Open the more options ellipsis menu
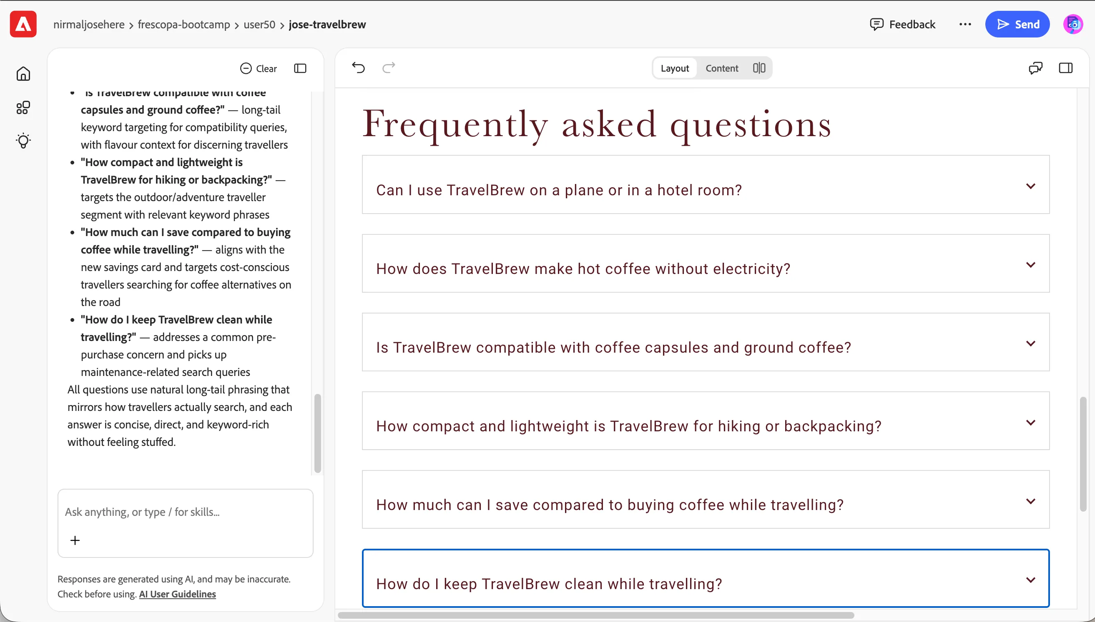This screenshot has height=622, width=1095. (965, 24)
